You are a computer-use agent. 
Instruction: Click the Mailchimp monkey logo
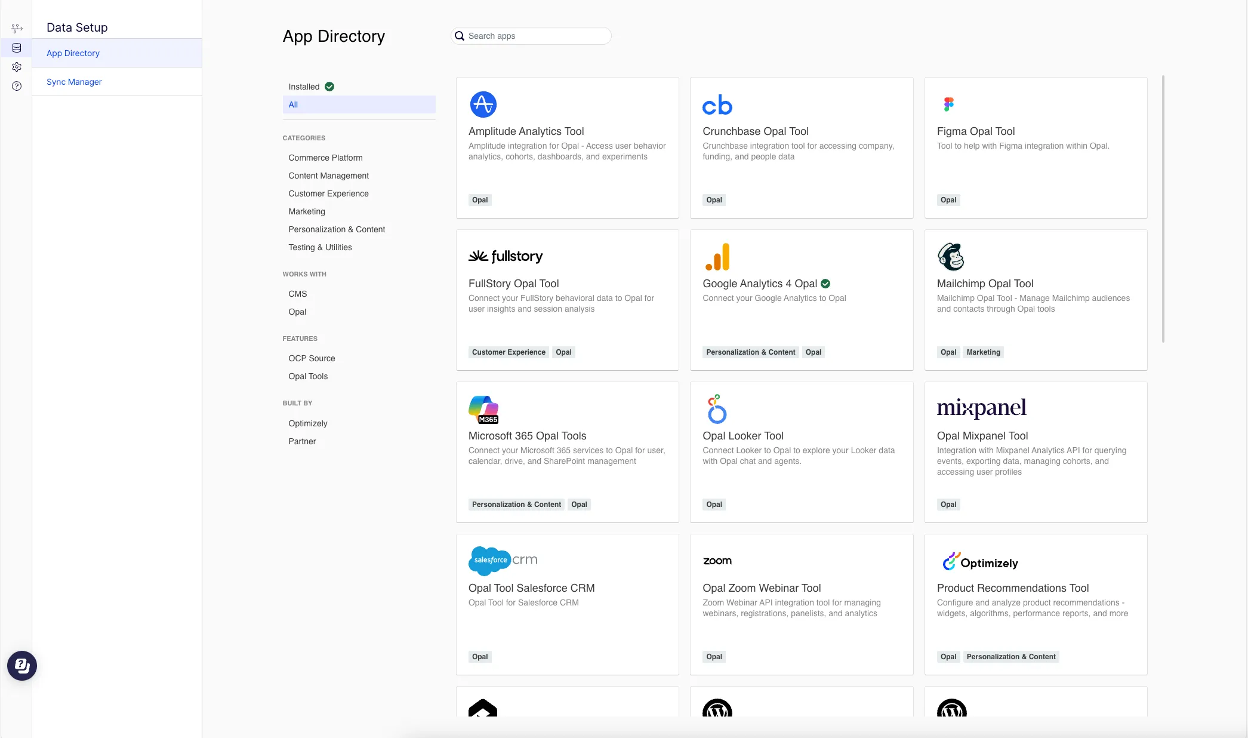tap(951, 257)
